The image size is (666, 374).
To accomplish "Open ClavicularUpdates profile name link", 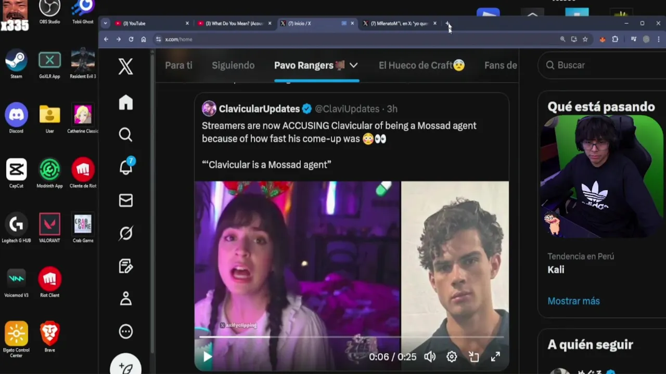I will click(259, 109).
